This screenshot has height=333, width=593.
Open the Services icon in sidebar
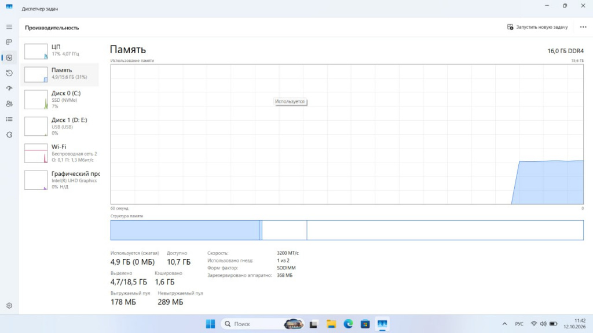tap(9, 135)
